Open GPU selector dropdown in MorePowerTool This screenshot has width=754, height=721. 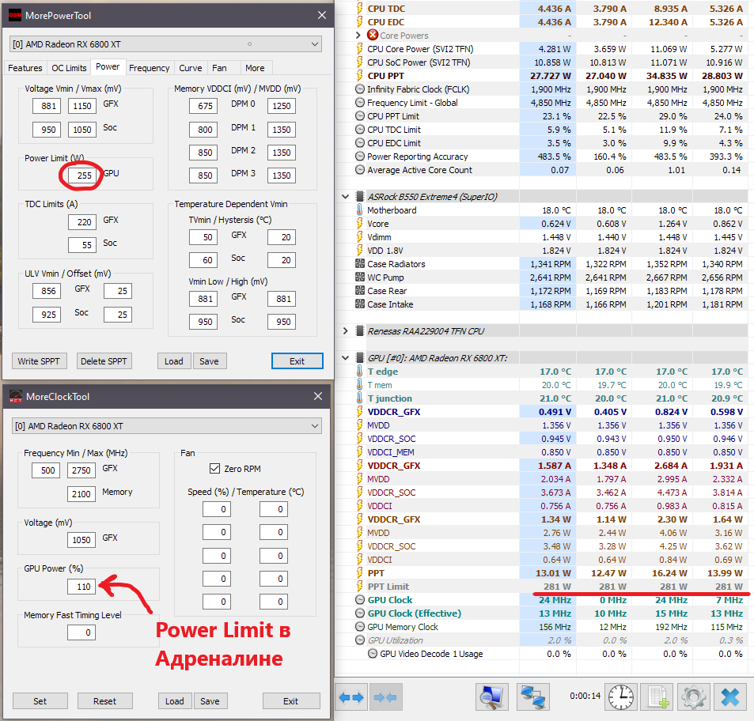(x=165, y=44)
